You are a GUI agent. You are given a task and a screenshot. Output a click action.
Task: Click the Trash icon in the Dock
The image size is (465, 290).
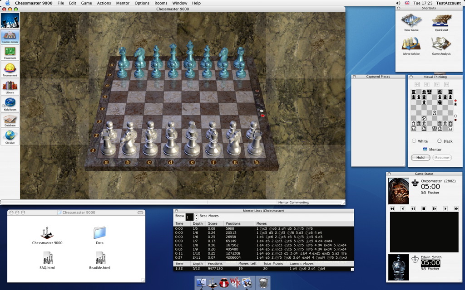click(262, 283)
